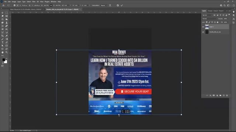236x132 pixels.
Task: Toggle lock position icon
Action: 212,22
